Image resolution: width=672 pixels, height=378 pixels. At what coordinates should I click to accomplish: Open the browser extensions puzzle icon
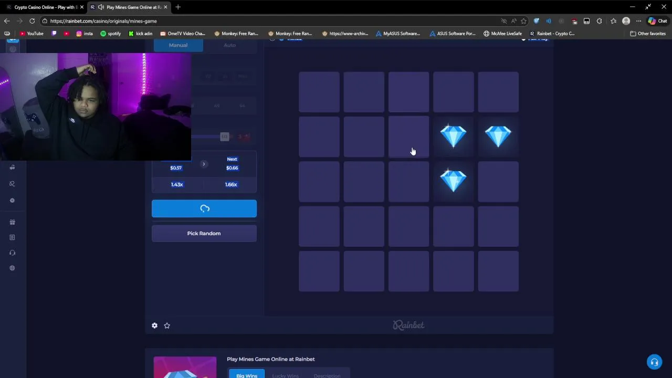(599, 21)
